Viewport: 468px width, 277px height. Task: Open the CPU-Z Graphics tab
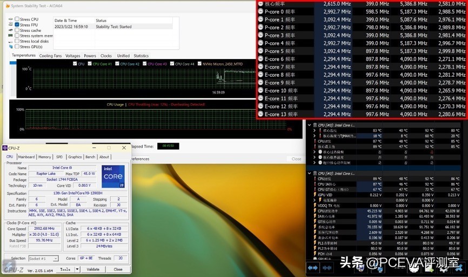[x=75, y=157]
